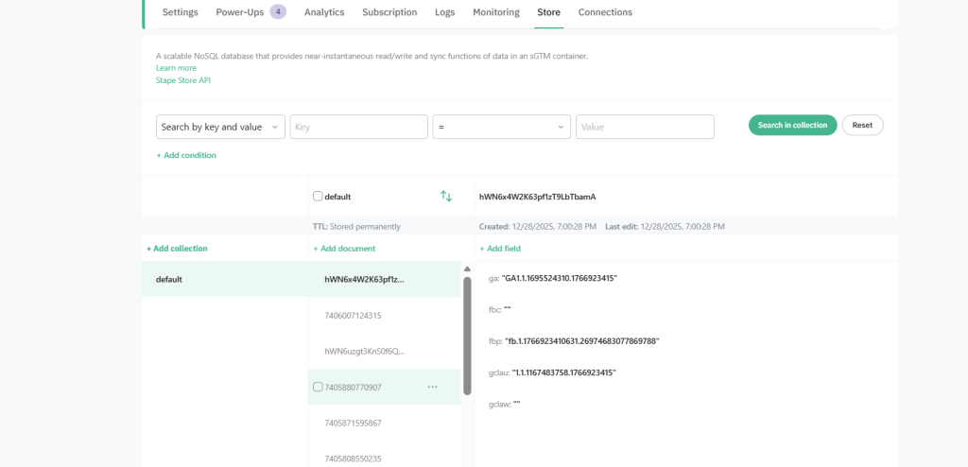Tick the default collection header checkbox
The width and height of the screenshot is (968, 467).
click(x=318, y=197)
